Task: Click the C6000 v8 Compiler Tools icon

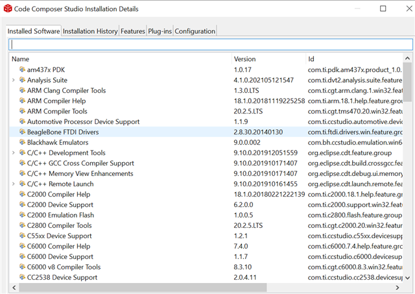Action: [x=22, y=267]
